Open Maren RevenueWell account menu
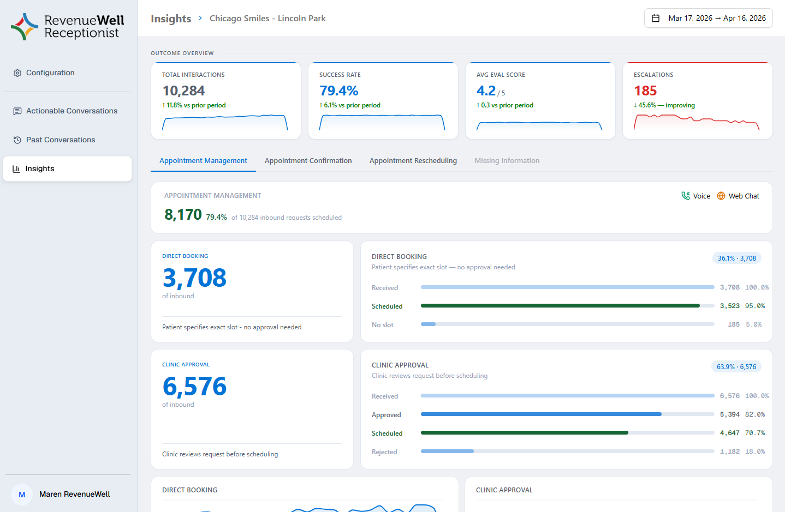The width and height of the screenshot is (785, 512). pos(74,495)
